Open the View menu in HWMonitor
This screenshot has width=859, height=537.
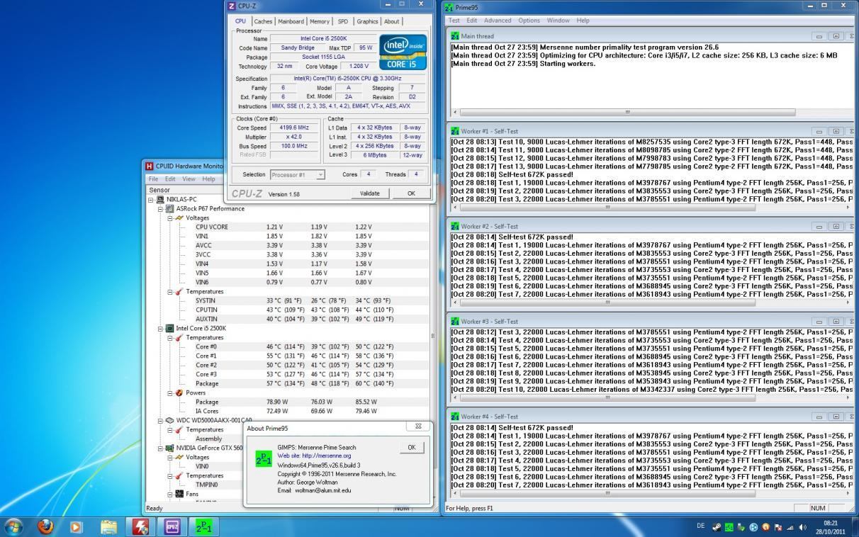point(189,179)
